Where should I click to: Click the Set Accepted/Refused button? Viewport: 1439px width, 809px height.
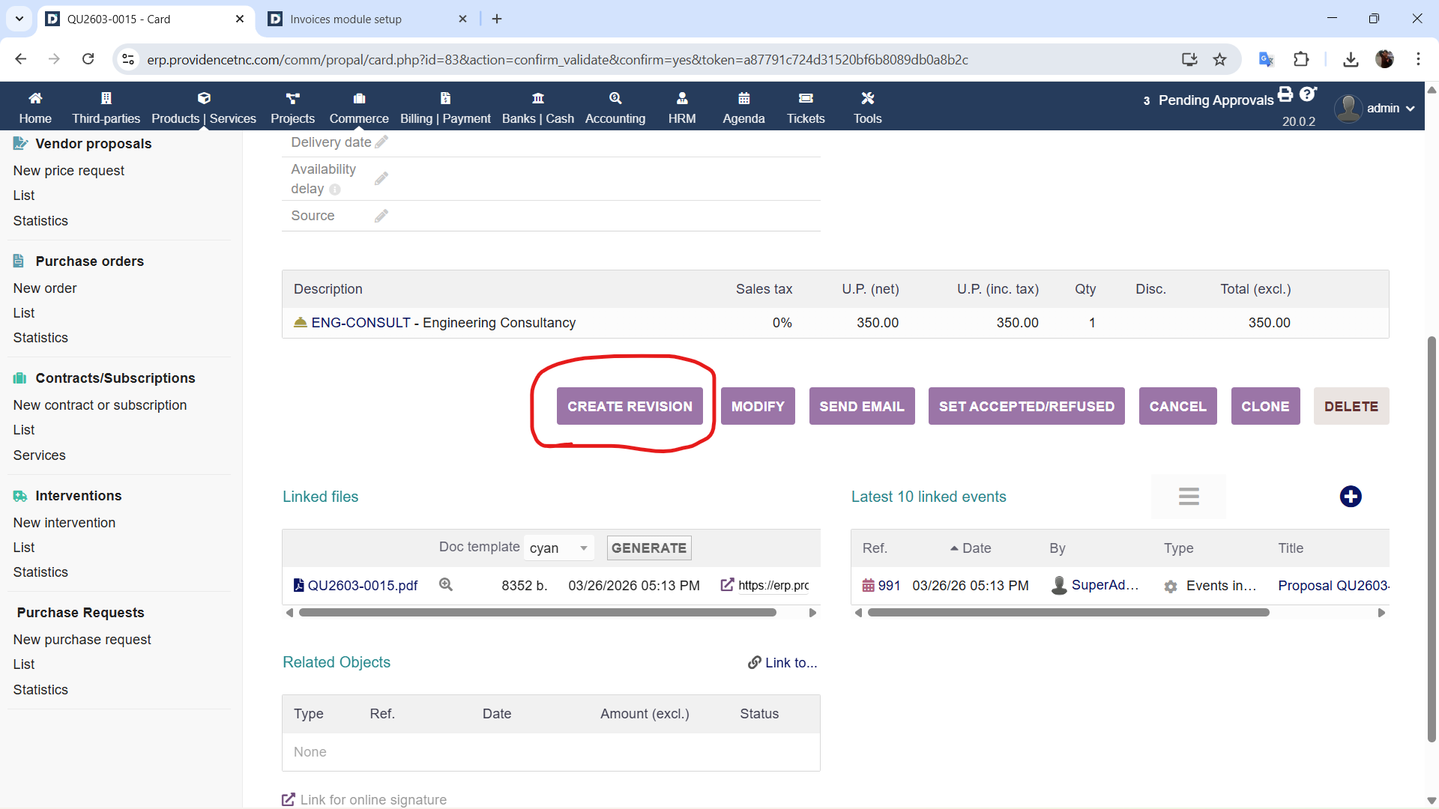[1026, 407]
